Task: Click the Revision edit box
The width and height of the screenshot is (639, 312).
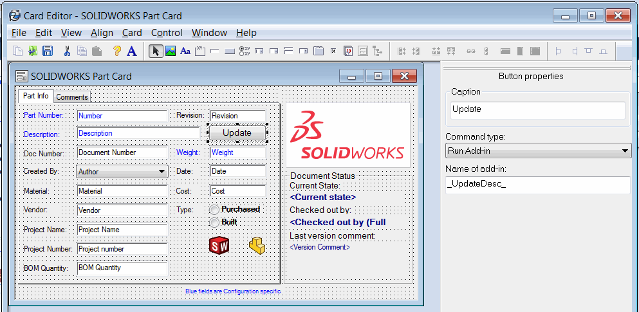Action: click(x=238, y=116)
